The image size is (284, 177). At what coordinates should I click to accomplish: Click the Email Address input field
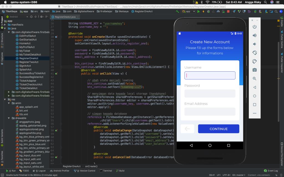[210, 112]
